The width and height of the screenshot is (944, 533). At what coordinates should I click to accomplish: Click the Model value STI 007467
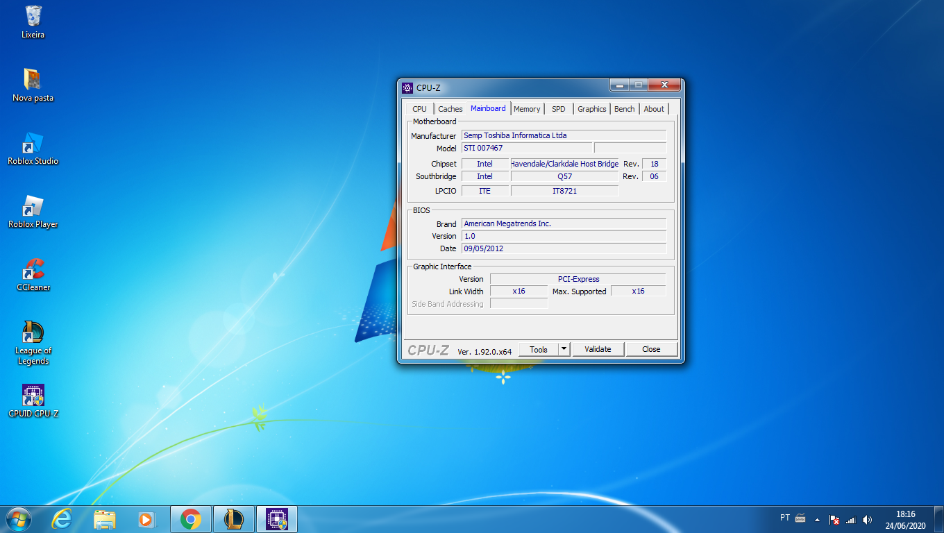pos(527,148)
